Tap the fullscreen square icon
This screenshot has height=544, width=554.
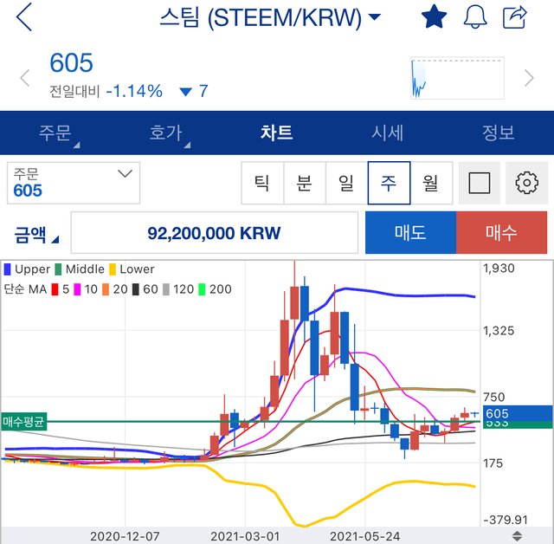pyautogui.click(x=479, y=183)
